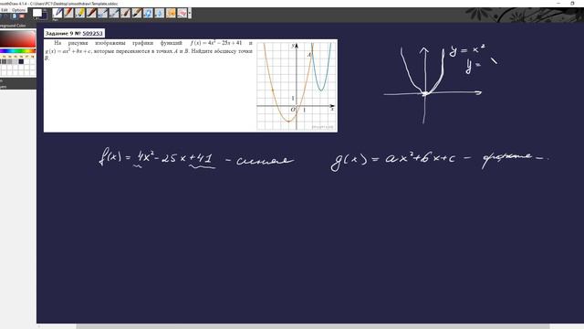Viewport: 584px width, 329px height.
Task: Select the orange star effect tool
Action: (171, 14)
